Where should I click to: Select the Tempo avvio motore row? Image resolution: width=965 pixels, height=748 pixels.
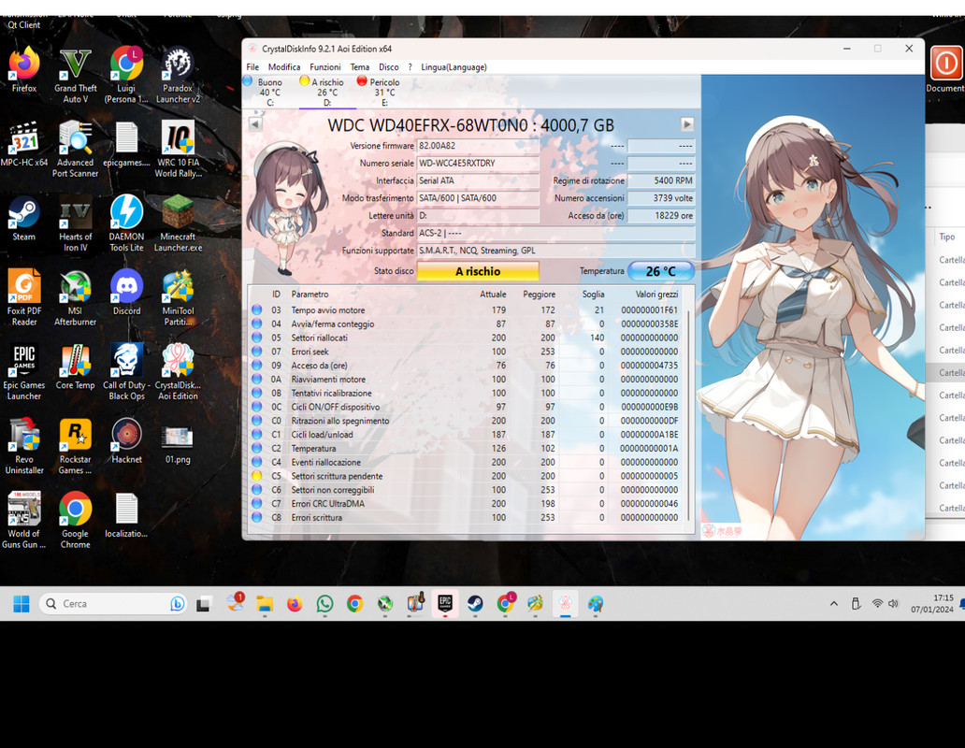(x=468, y=310)
